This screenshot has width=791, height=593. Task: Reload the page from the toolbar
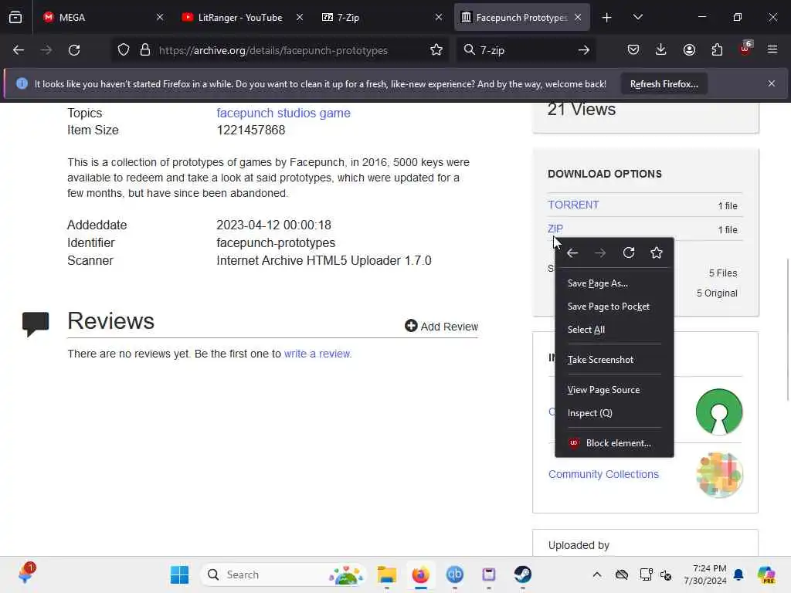74,50
